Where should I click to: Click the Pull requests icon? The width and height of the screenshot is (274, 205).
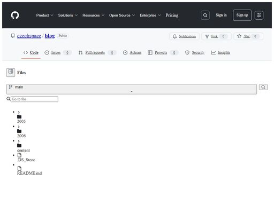tap(80, 52)
